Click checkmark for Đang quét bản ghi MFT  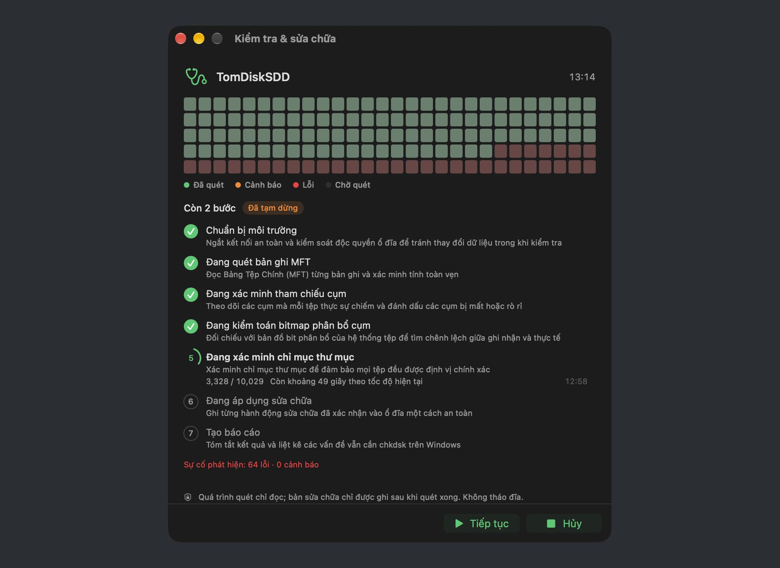tap(191, 263)
